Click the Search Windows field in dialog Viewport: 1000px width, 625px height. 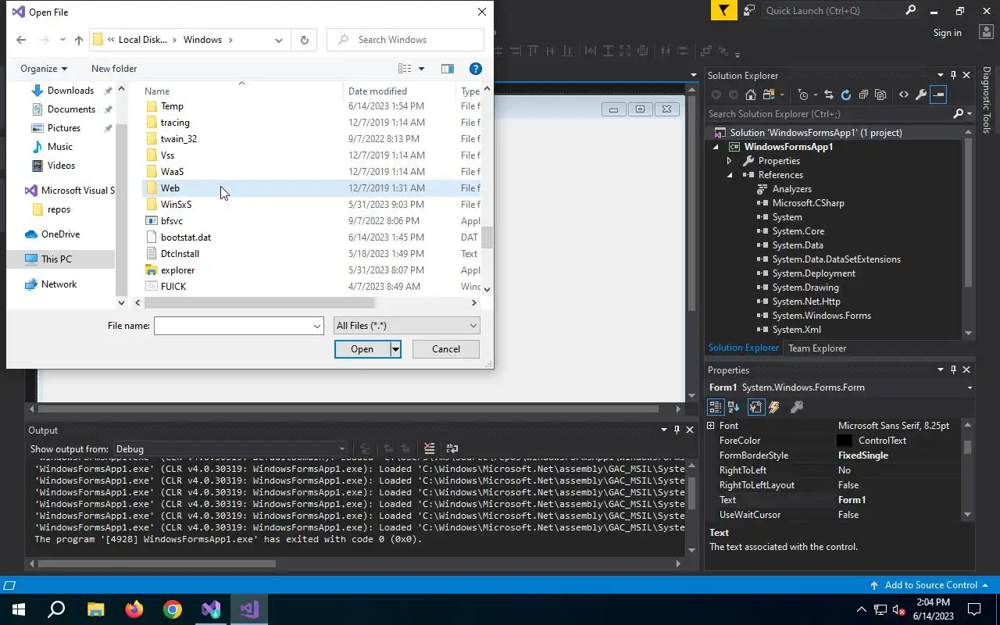pos(405,40)
